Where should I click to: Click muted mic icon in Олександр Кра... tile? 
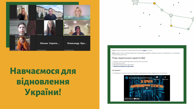[x=64, y=50]
